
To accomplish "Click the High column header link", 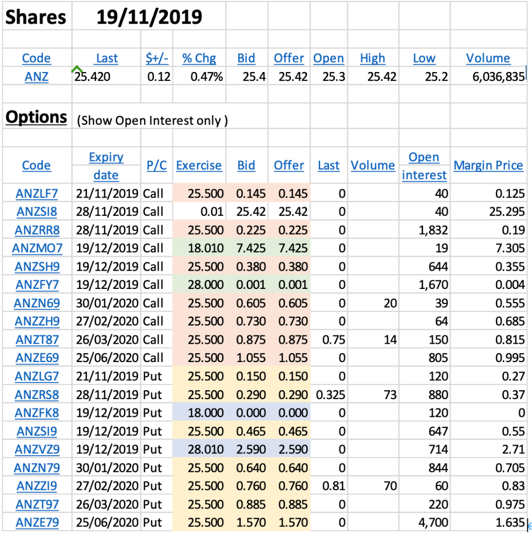I will click(x=372, y=58).
